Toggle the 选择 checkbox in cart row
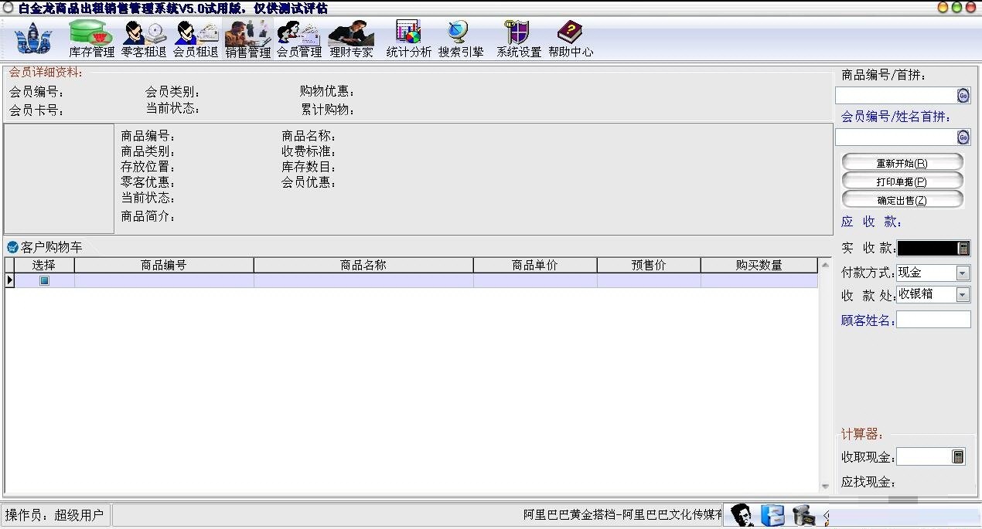 (44, 281)
